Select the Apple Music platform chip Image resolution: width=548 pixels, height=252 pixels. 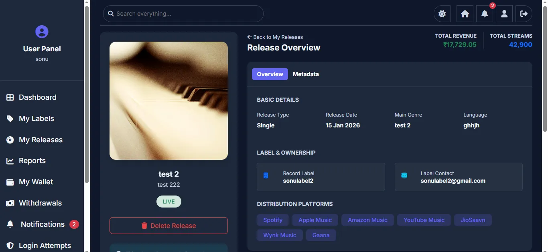[315, 220]
